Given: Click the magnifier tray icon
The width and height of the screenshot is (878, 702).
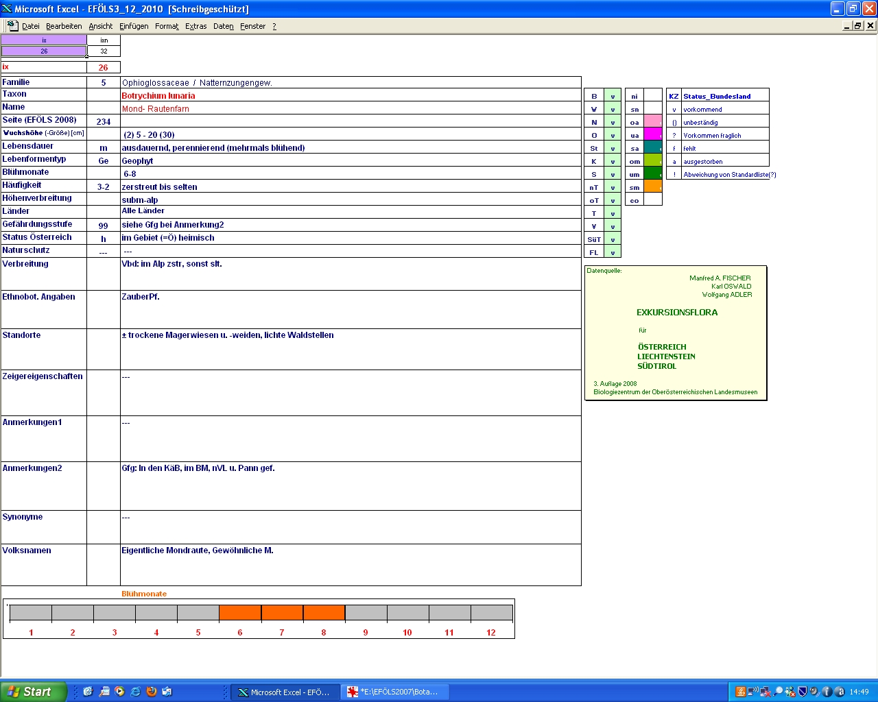Looking at the screenshot, I should tap(778, 692).
